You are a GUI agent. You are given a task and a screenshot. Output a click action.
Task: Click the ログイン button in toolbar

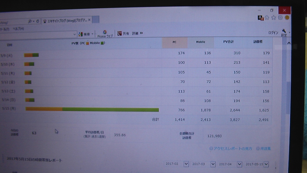click(273, 33)
